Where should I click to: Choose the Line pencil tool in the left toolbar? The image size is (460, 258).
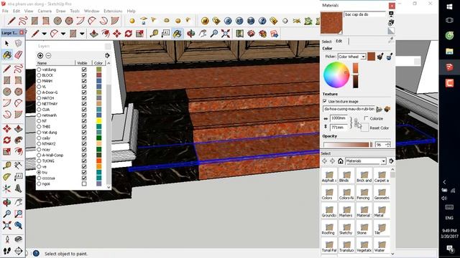click(7, 69)
